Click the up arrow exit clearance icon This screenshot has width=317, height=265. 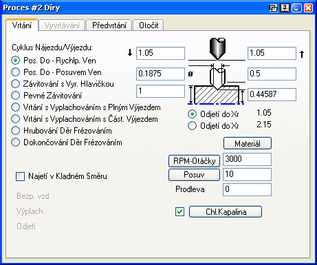point(302,54)
